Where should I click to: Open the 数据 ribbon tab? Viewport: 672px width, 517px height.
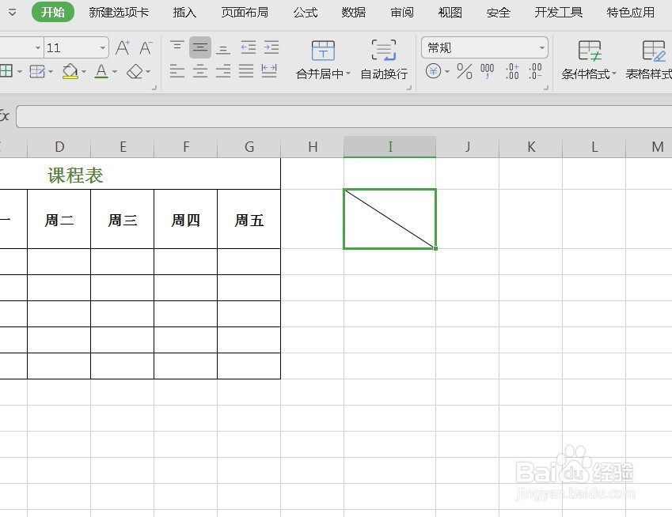(352, 12)
